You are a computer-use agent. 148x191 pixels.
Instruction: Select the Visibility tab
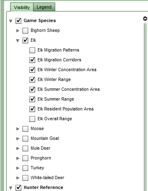point(22,7)
